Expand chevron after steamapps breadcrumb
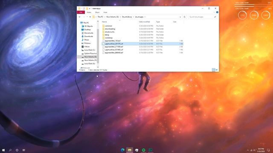273x153 pixels. click(x=145, y=17)
